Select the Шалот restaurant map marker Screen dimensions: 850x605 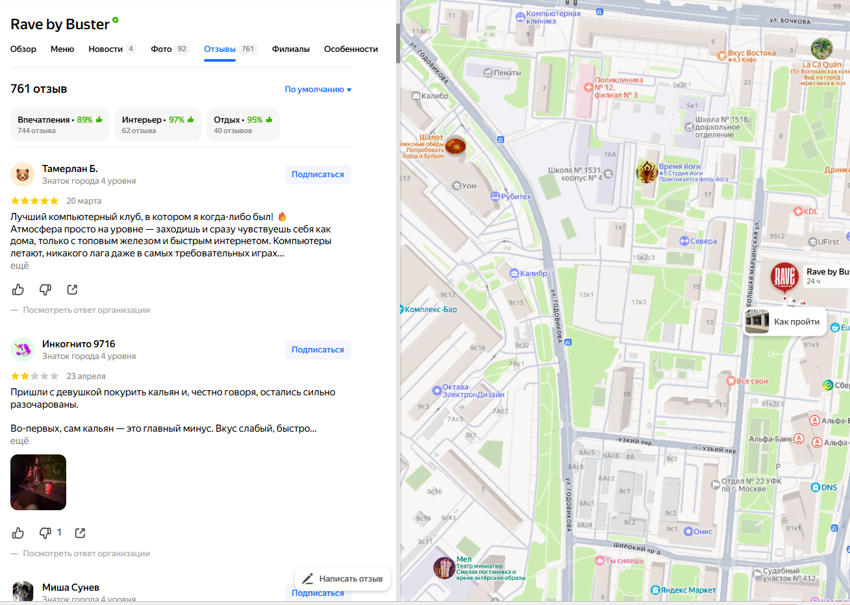coord(455,147)
